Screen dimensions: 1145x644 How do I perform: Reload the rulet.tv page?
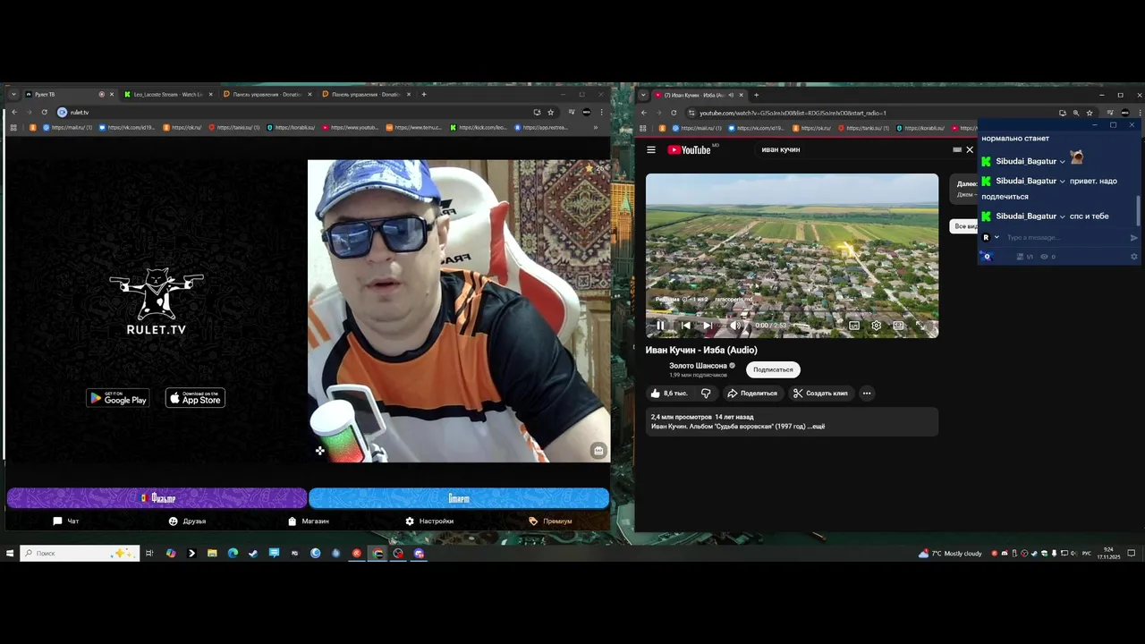point(44,112)
